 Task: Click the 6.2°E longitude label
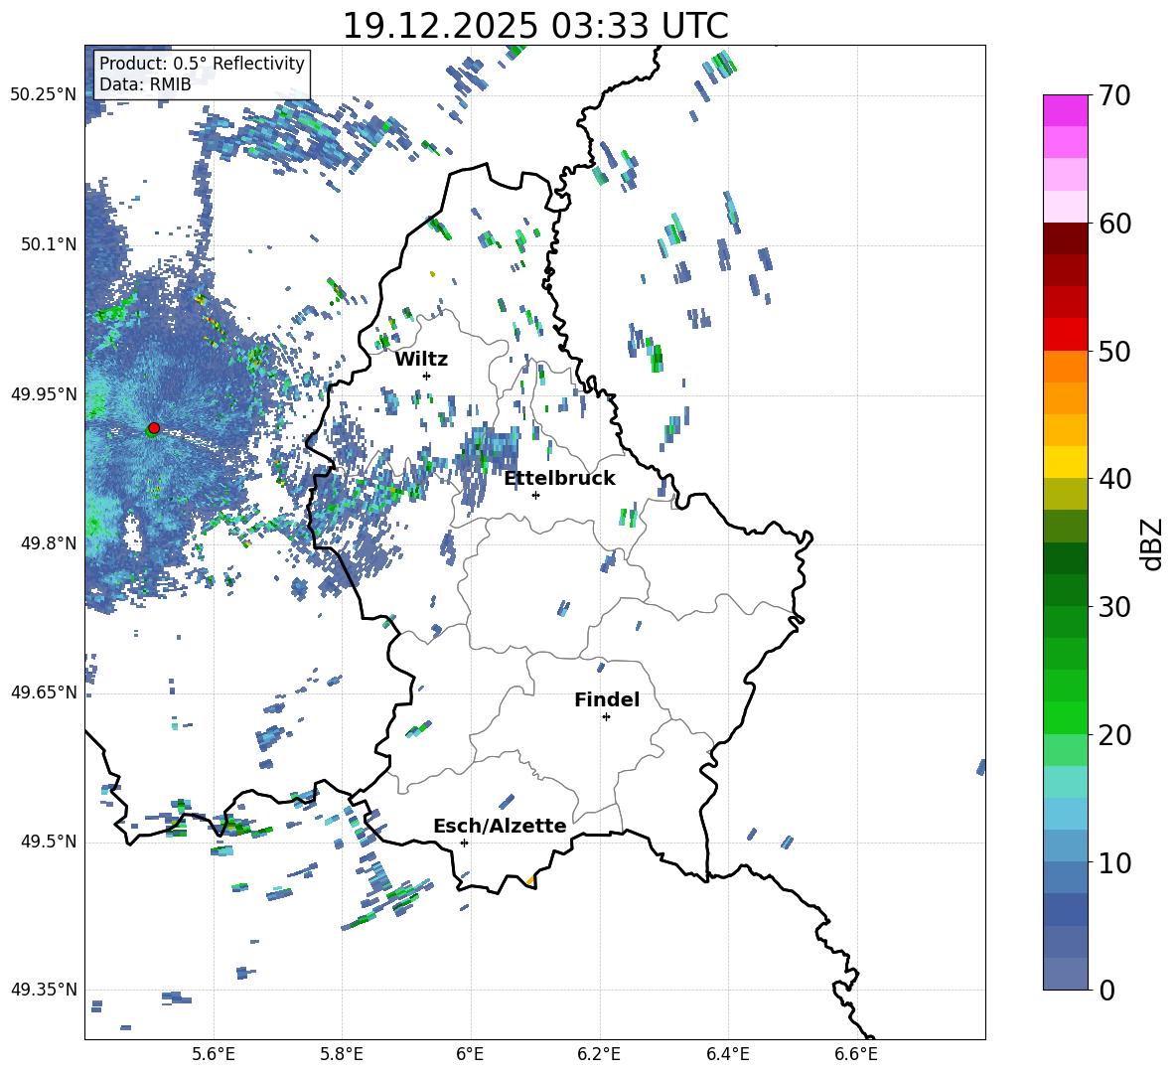point(599,1054)
